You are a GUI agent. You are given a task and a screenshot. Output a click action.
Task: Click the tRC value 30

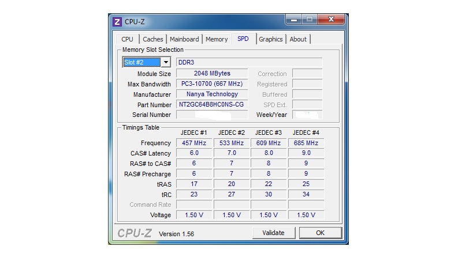269,194
